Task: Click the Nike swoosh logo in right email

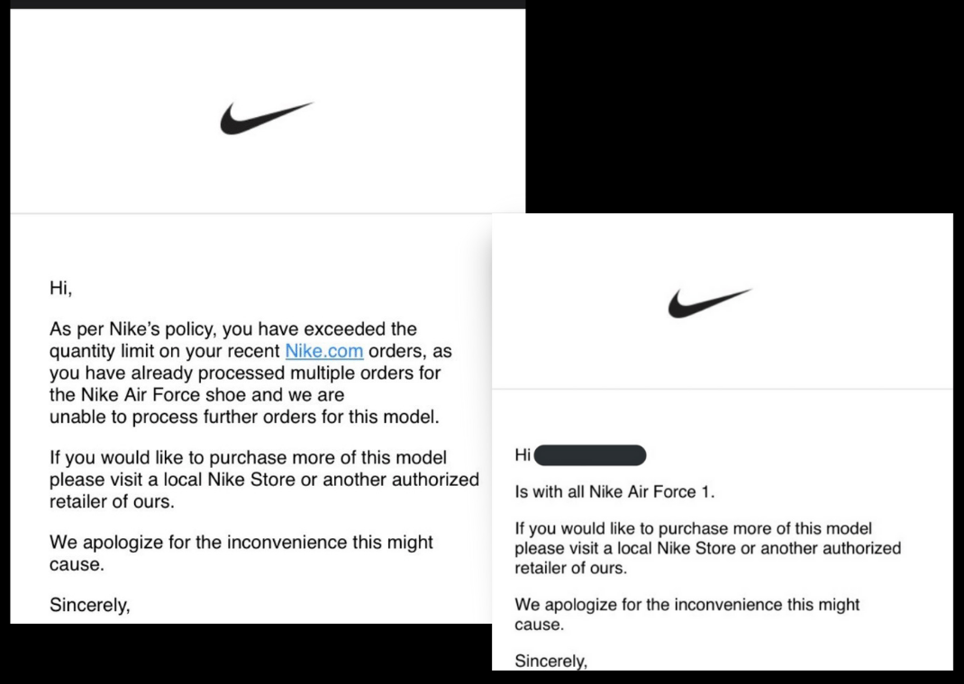Action: point(709,302)
